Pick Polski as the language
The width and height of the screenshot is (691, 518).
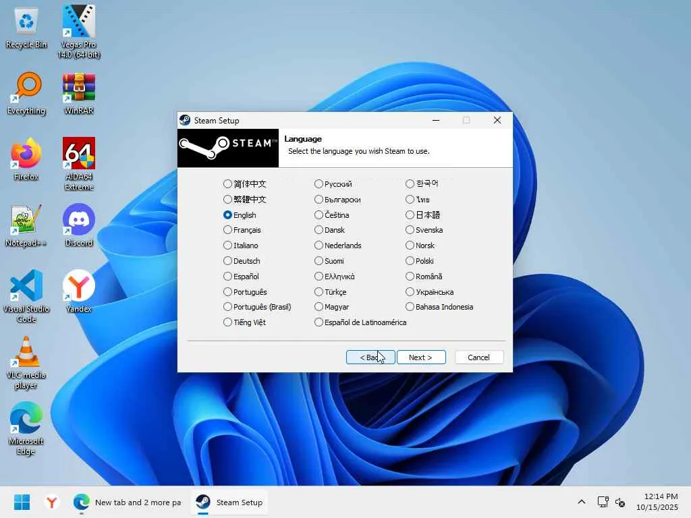pos(420,261)
